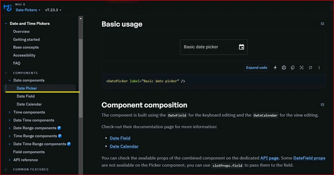Open the API page link
The width and height of the screenshot is (334, 175).
[269, 158]
